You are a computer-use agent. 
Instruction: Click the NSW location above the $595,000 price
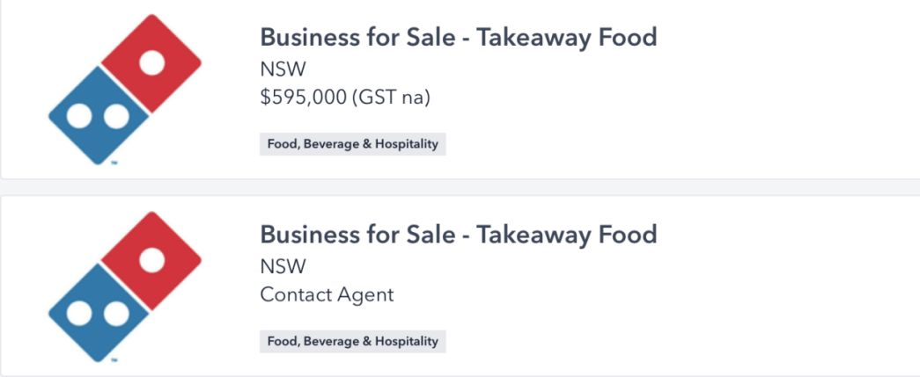click(x=283, y=69)
